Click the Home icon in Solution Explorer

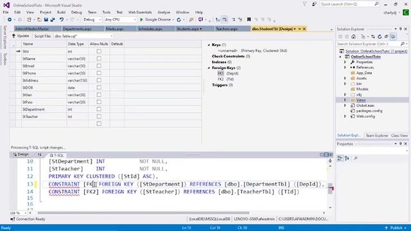pyautogui.click(x=353, y=37)
